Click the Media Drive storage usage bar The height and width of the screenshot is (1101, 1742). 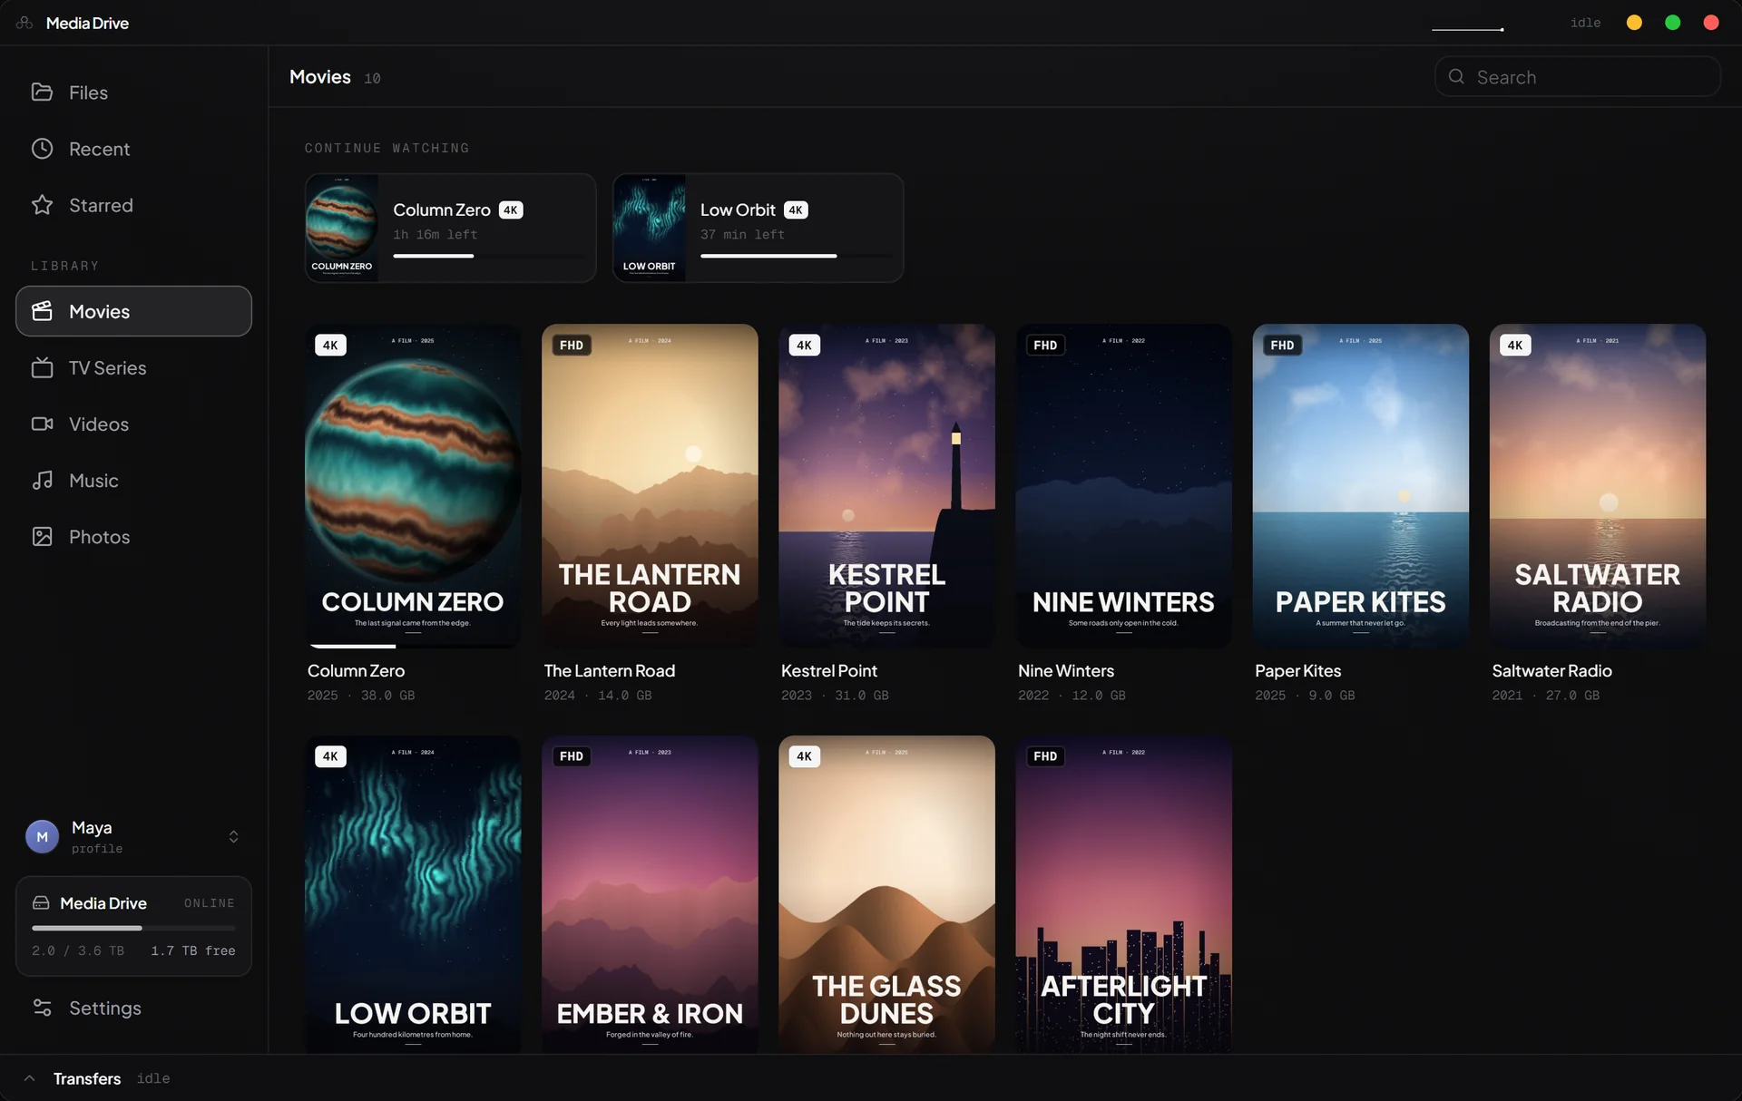click(133, 928)
